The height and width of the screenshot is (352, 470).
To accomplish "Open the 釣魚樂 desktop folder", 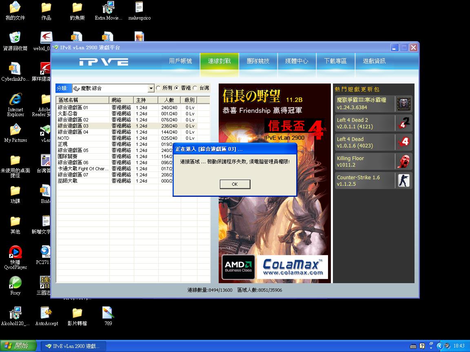I will tap(77, 11).
